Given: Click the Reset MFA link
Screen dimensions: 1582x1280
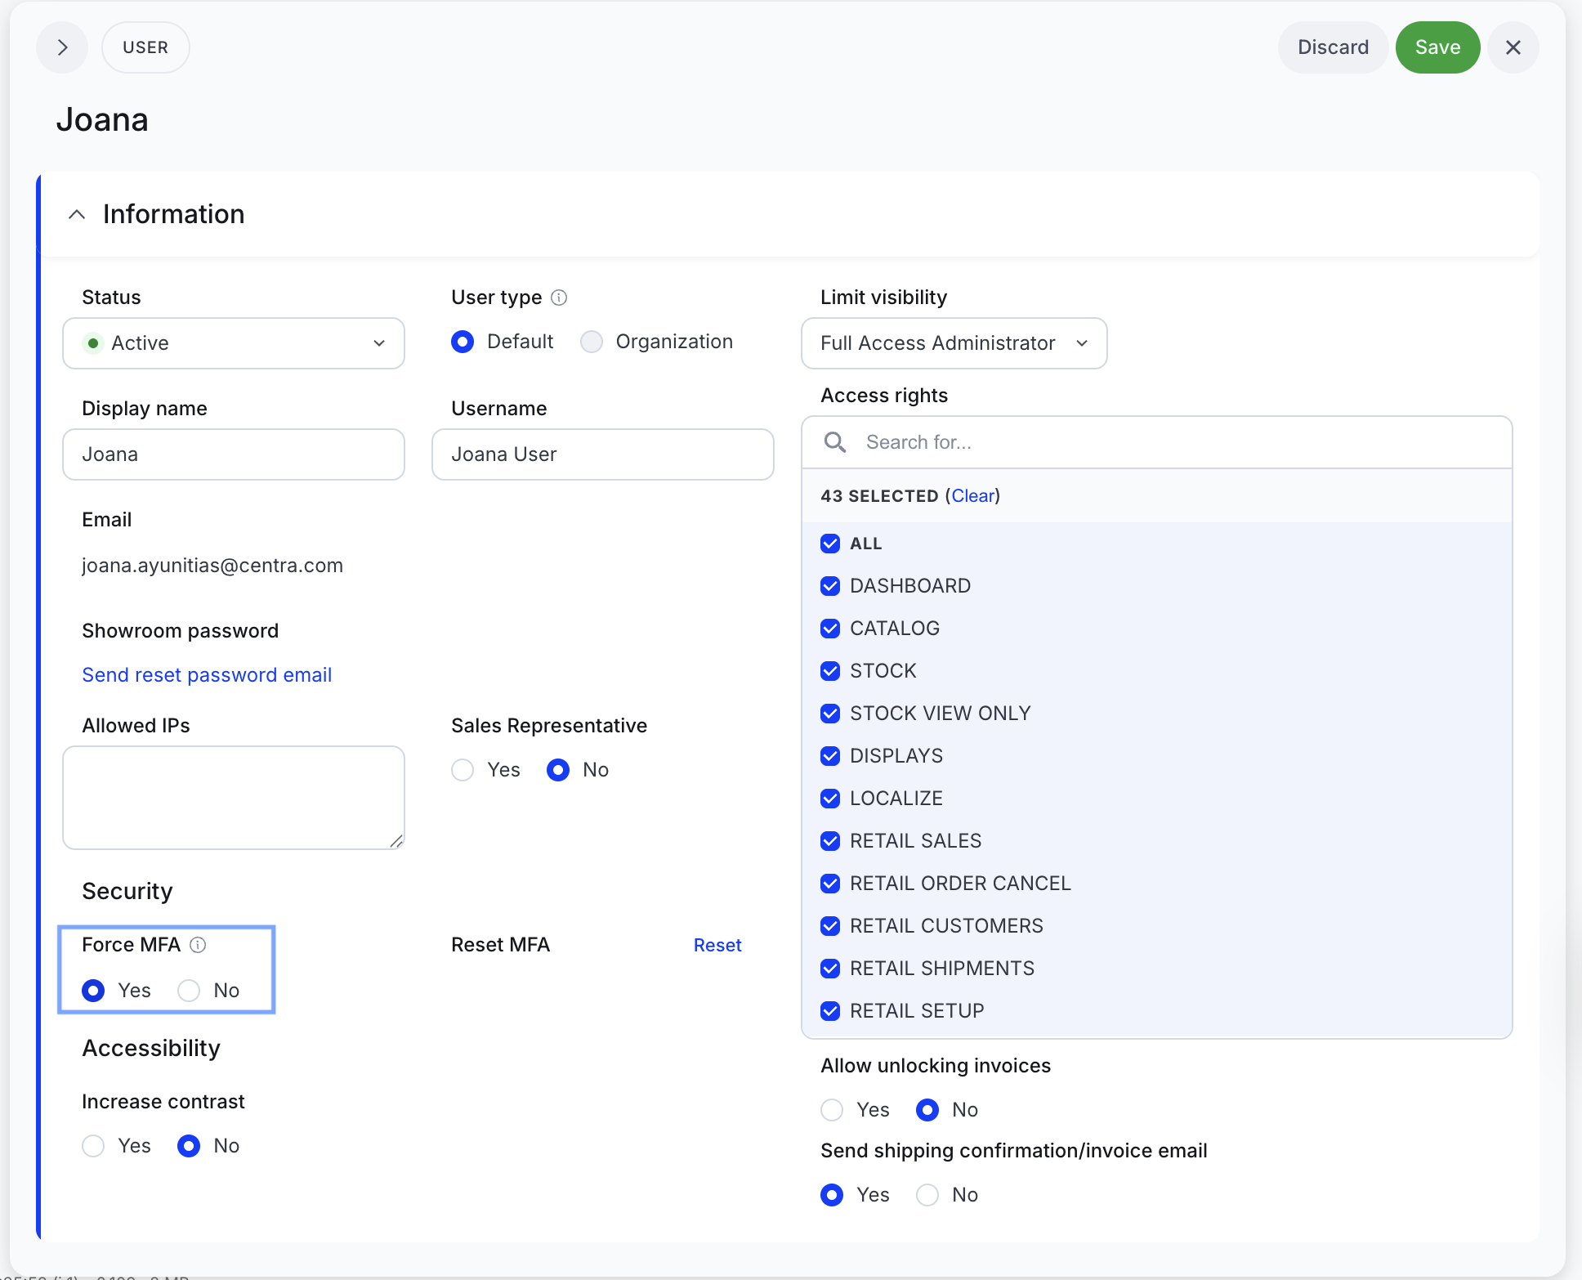Looking at the screenshot, I should (717, 945).
